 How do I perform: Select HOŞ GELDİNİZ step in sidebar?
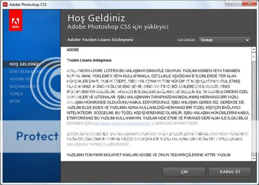24,64
